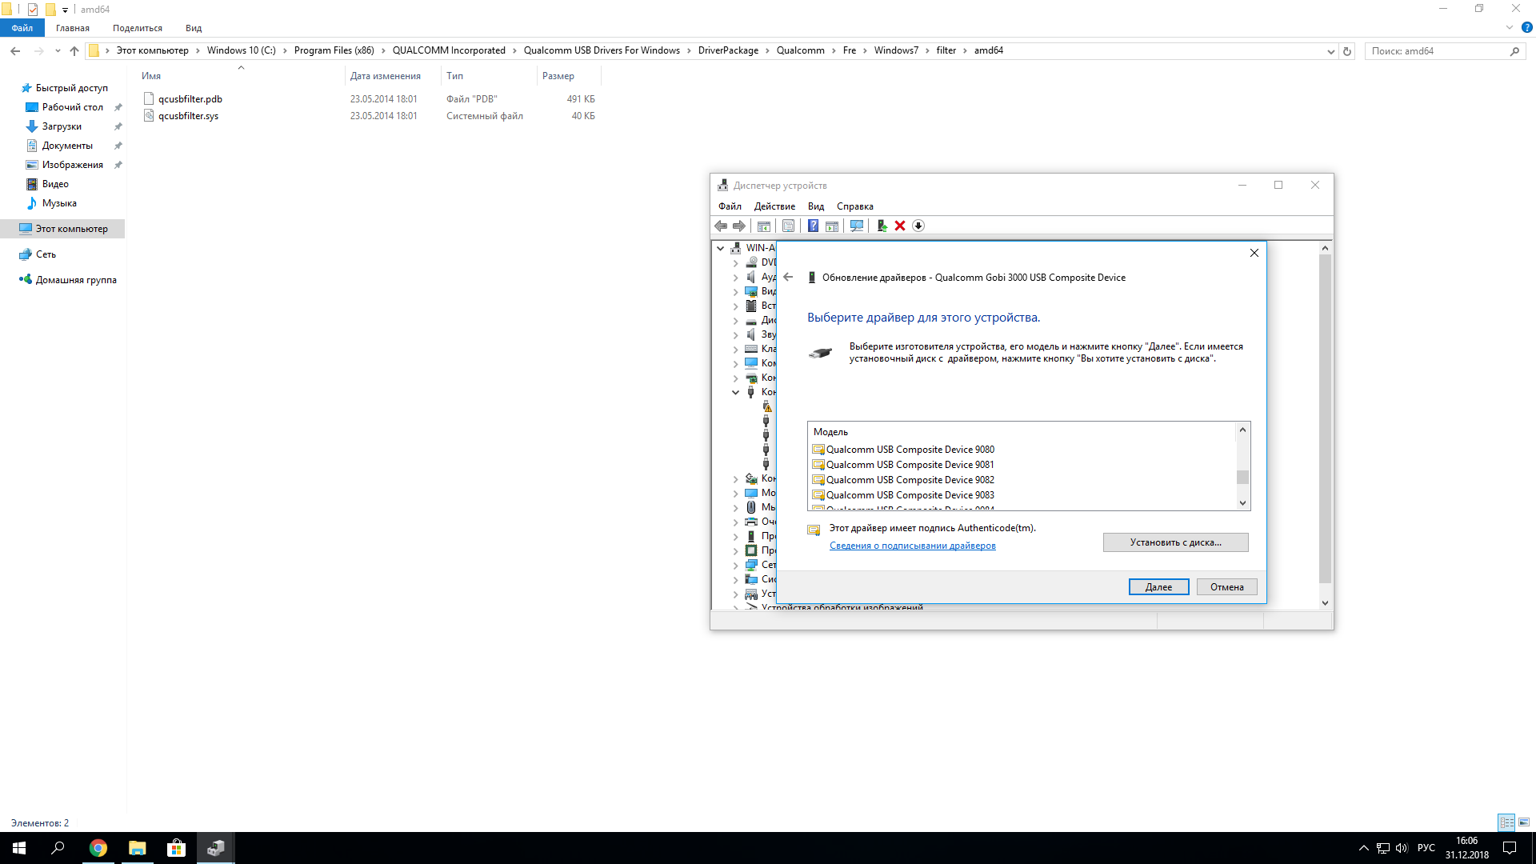This screenshot has width=1536, height=864.
Task: Select Qualcomm USB Composite Device 9083
Action: pos(910,495)
